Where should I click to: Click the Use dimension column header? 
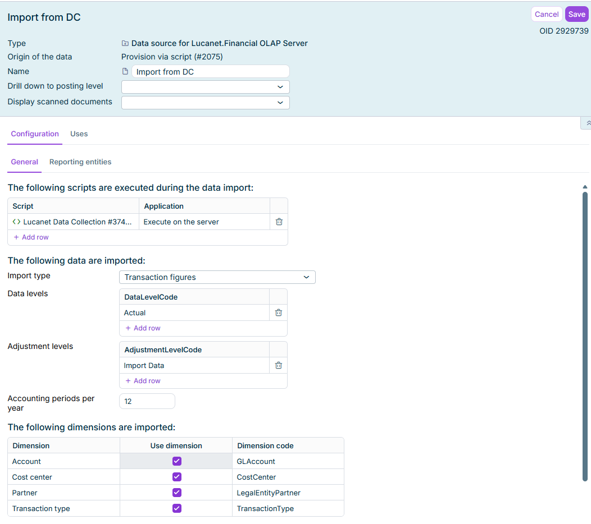tap(176, 445)
